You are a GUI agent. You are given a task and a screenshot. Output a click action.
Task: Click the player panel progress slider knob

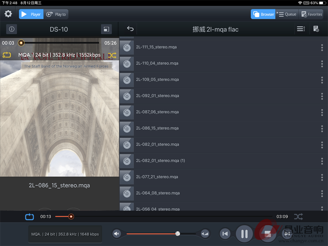pos(21,43)
